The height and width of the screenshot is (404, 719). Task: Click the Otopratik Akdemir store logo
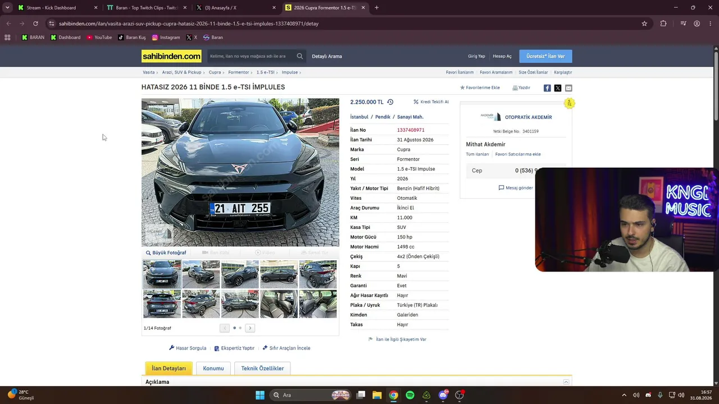pos(490,117)
